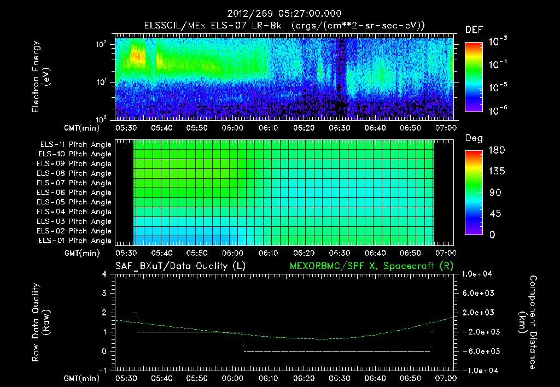Select the ELS-10 Pitch Angle row label
Screen dimensions: 560x387
pyautogui.click(x=75, y=154)
